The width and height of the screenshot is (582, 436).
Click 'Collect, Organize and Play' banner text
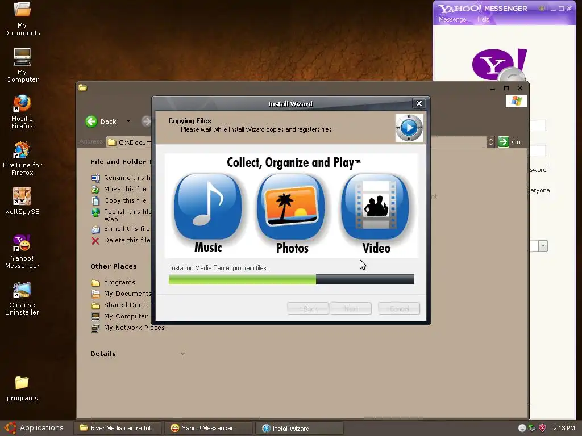click(x=294, y=162)
